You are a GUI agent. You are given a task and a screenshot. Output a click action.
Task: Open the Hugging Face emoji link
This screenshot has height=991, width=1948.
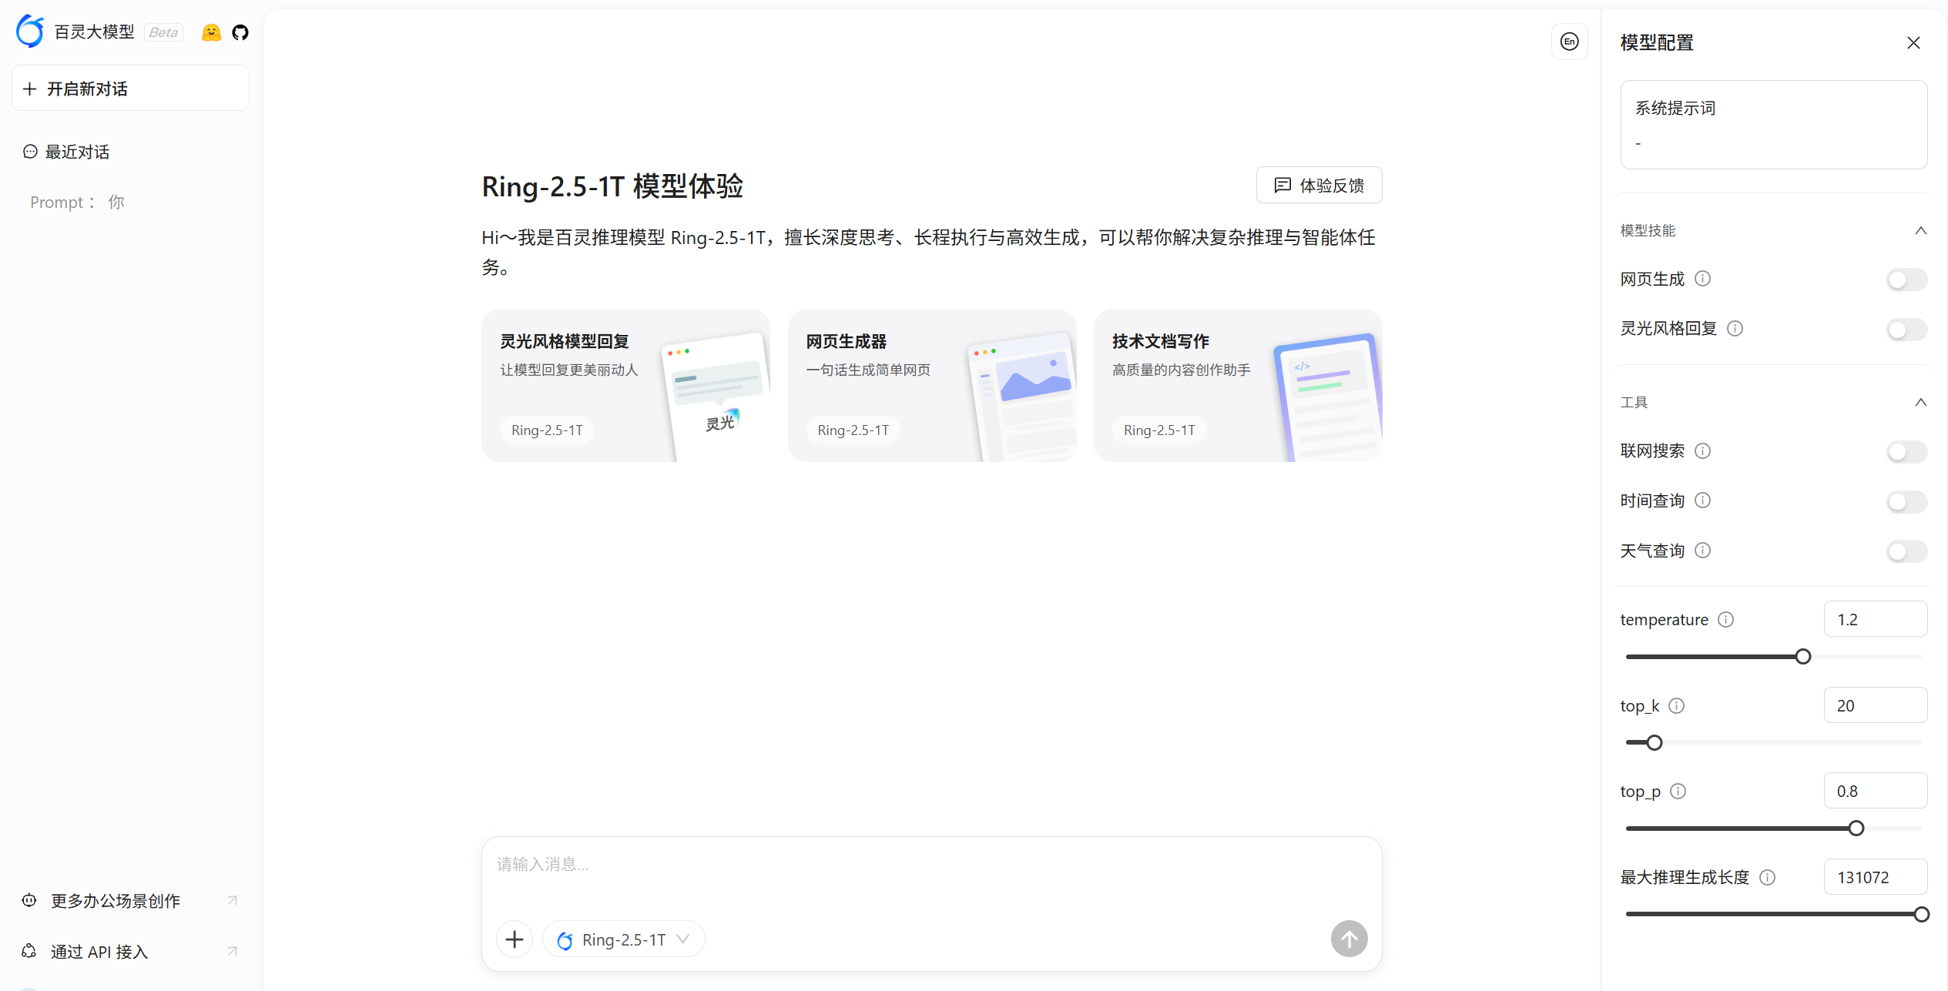[x=211, y=32]
